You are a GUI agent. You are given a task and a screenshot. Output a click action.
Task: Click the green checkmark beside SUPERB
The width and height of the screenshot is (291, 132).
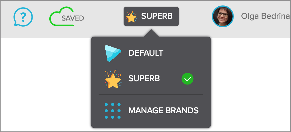pyautogui.click(x=188, y=79)
